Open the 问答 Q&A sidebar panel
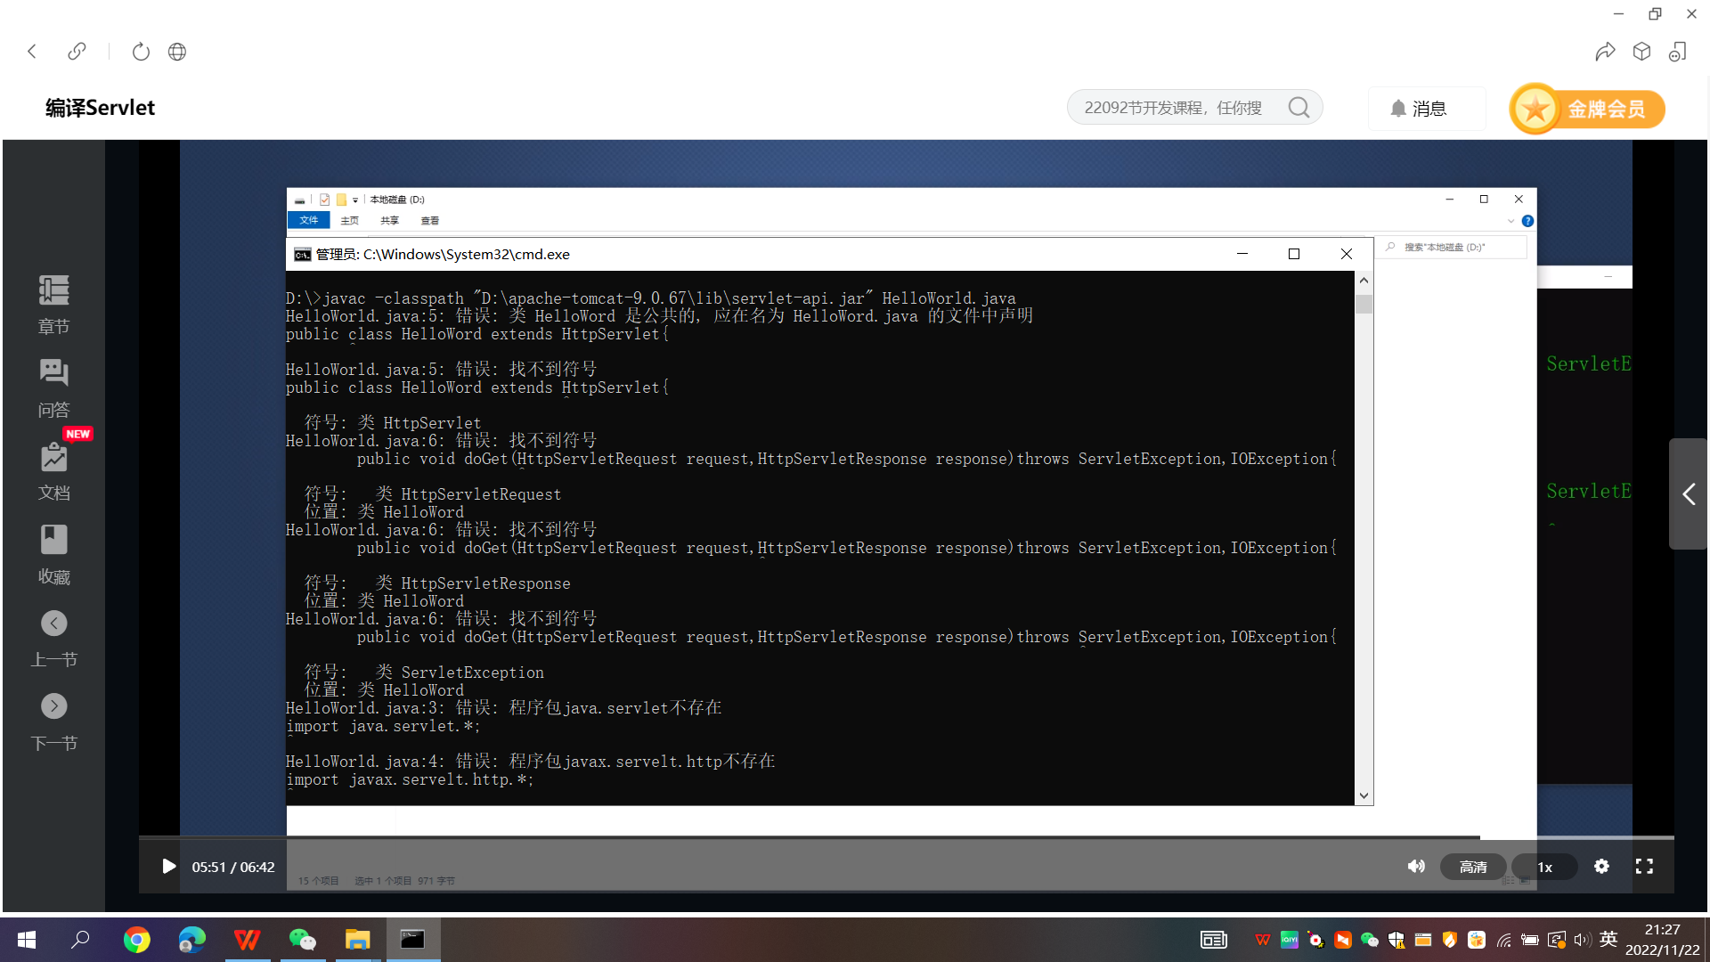The image size is (1710, 962). click(53, 388)
